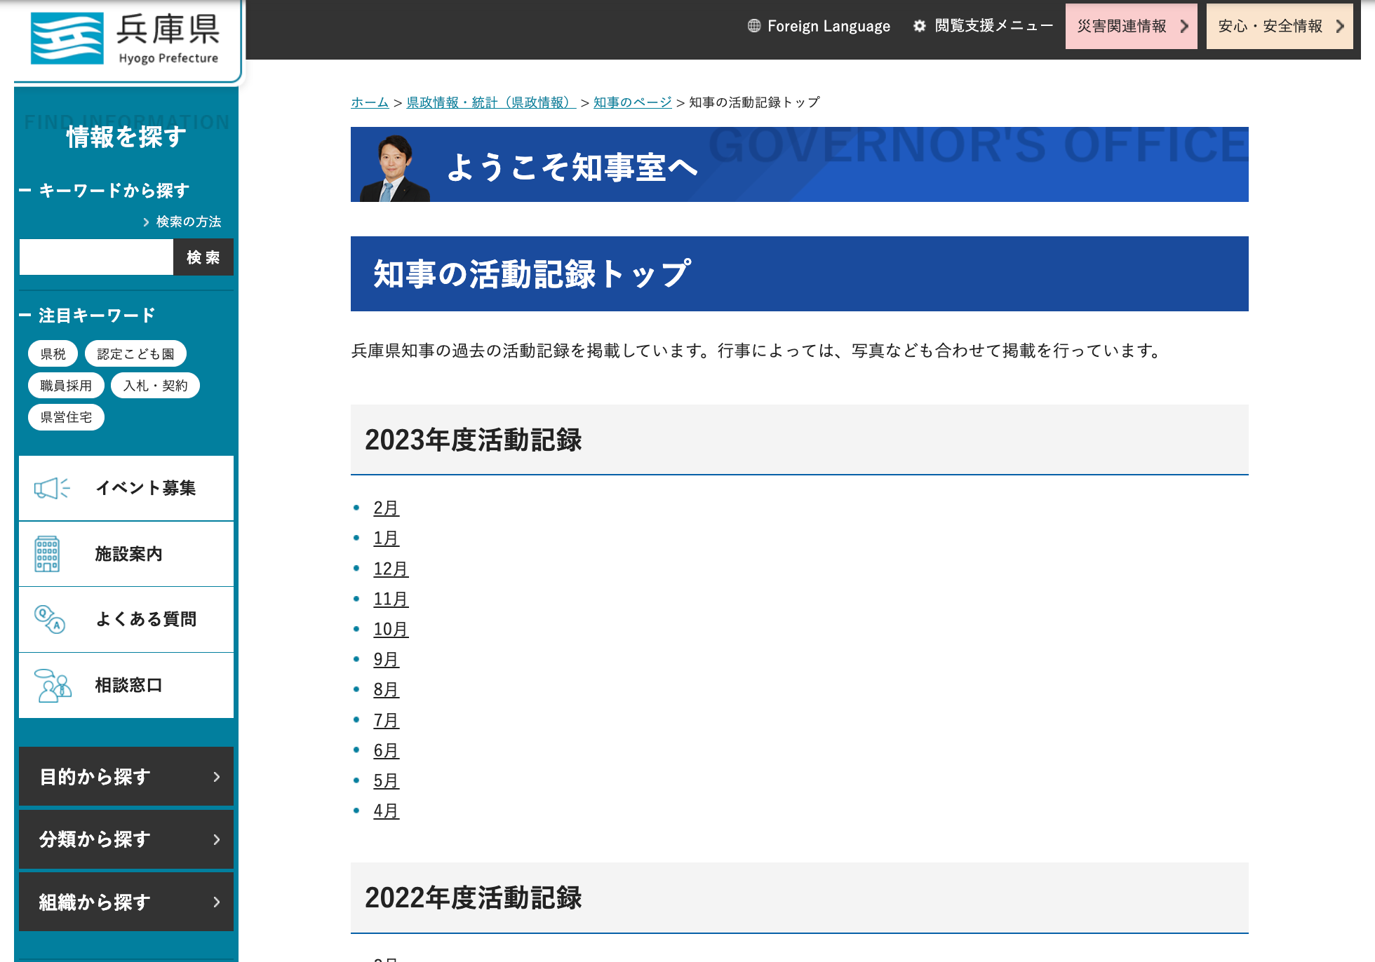
Task: Click the Q&A icon for よくある質問
Action: click(50, 619)
